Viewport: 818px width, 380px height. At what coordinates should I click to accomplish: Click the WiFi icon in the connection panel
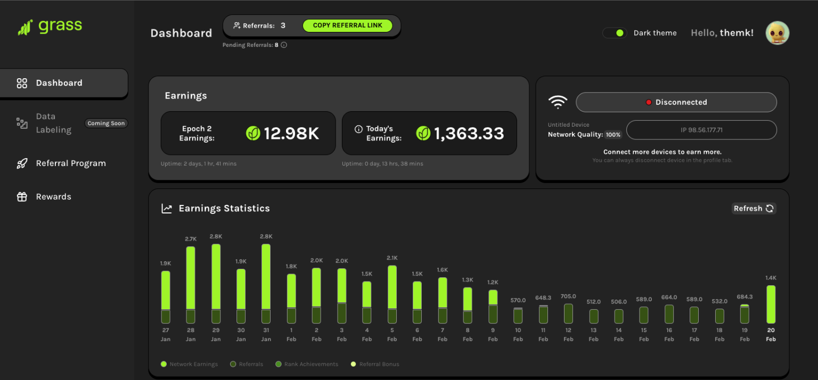tap(558, 102)
